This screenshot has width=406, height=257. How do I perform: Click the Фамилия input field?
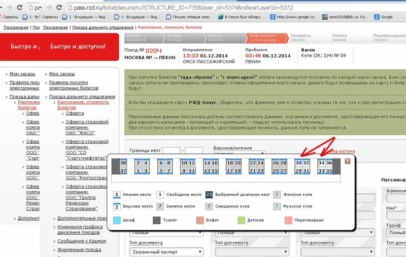[396, 198]
